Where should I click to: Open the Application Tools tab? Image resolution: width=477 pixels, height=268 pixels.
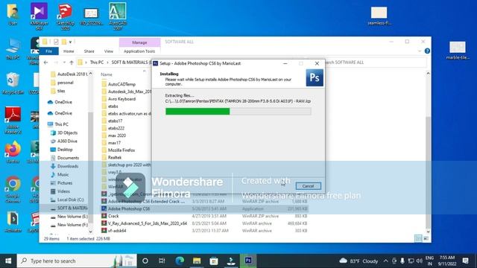coord(139,51)
